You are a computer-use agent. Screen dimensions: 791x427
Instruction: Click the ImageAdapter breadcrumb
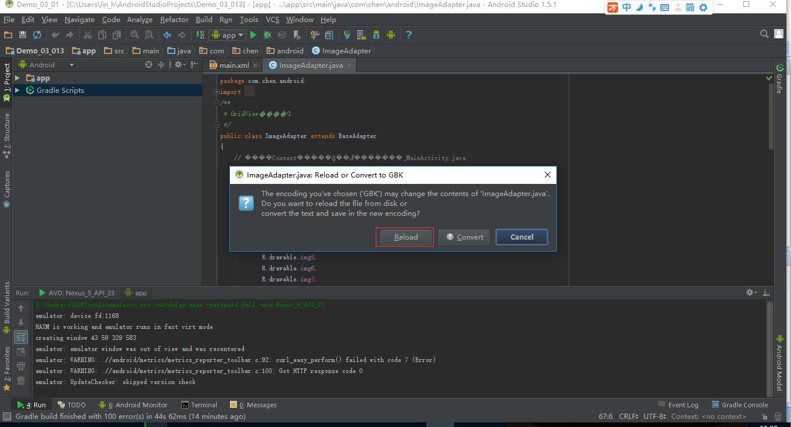click(x=341, y=50)
